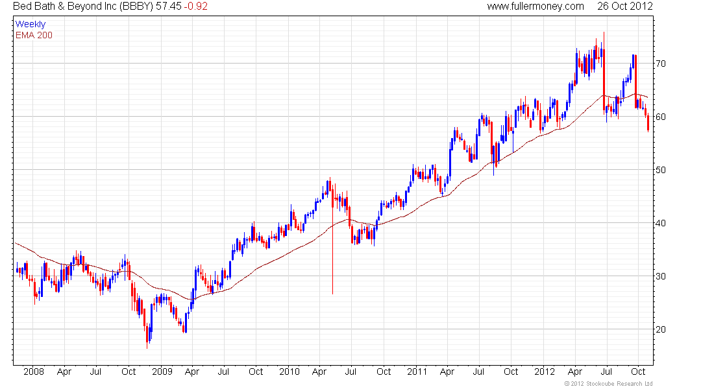Click the 60 price axis label
The height and width of the screenshot is (389, 714).
pyautogui.click(x=660, y=117)
